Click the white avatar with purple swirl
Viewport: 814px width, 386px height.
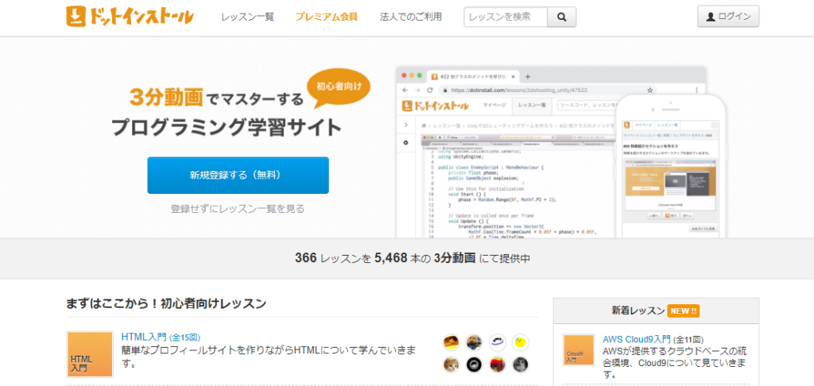498,342
